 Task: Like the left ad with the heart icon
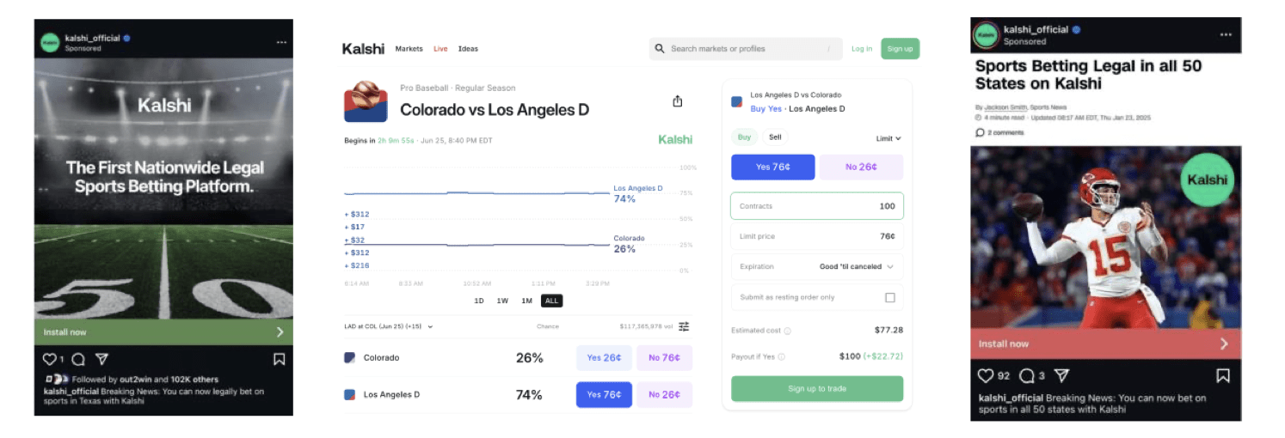50,359
